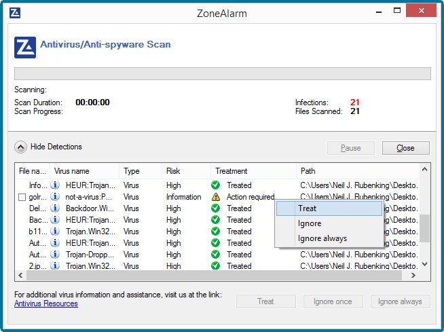The width and height of the screenshot is (444, 332).
Task: Sort by Risk column header
Action: point(186,171)
